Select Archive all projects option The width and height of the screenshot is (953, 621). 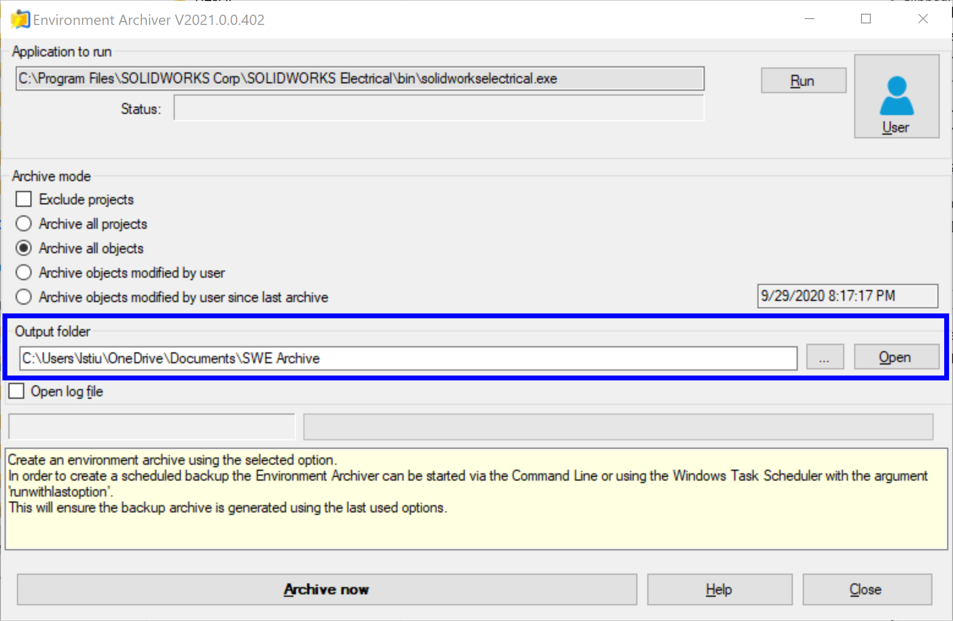(23, 223)
